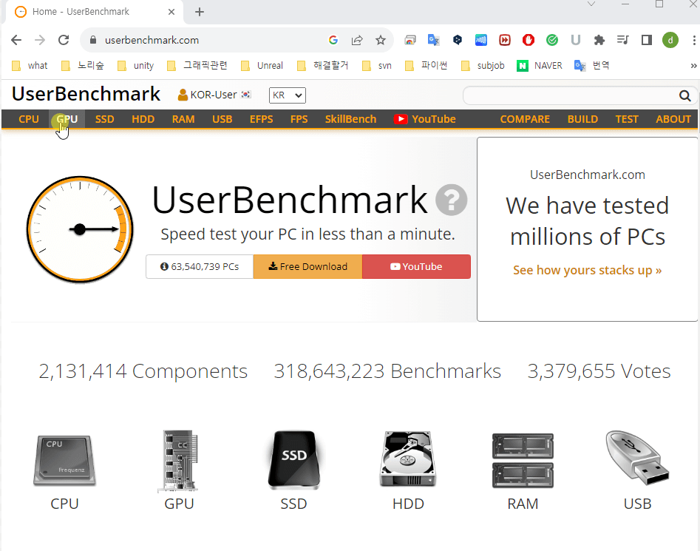Bookmark this page with the star icon
Screen dimensions: 700x551
click(381, 40)
